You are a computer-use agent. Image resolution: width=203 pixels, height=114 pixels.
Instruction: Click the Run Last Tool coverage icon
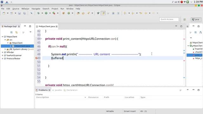[x=54, y=13]
